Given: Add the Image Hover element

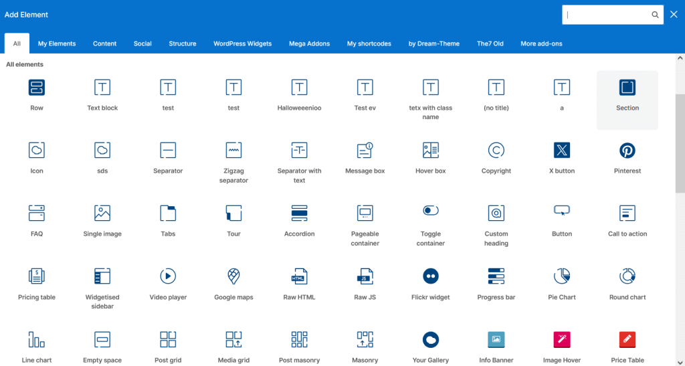Looking at the screenshot, I should click(562, 347).
